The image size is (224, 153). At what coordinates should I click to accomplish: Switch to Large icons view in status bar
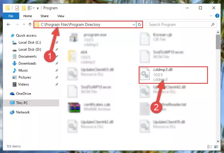click(216, 147)
